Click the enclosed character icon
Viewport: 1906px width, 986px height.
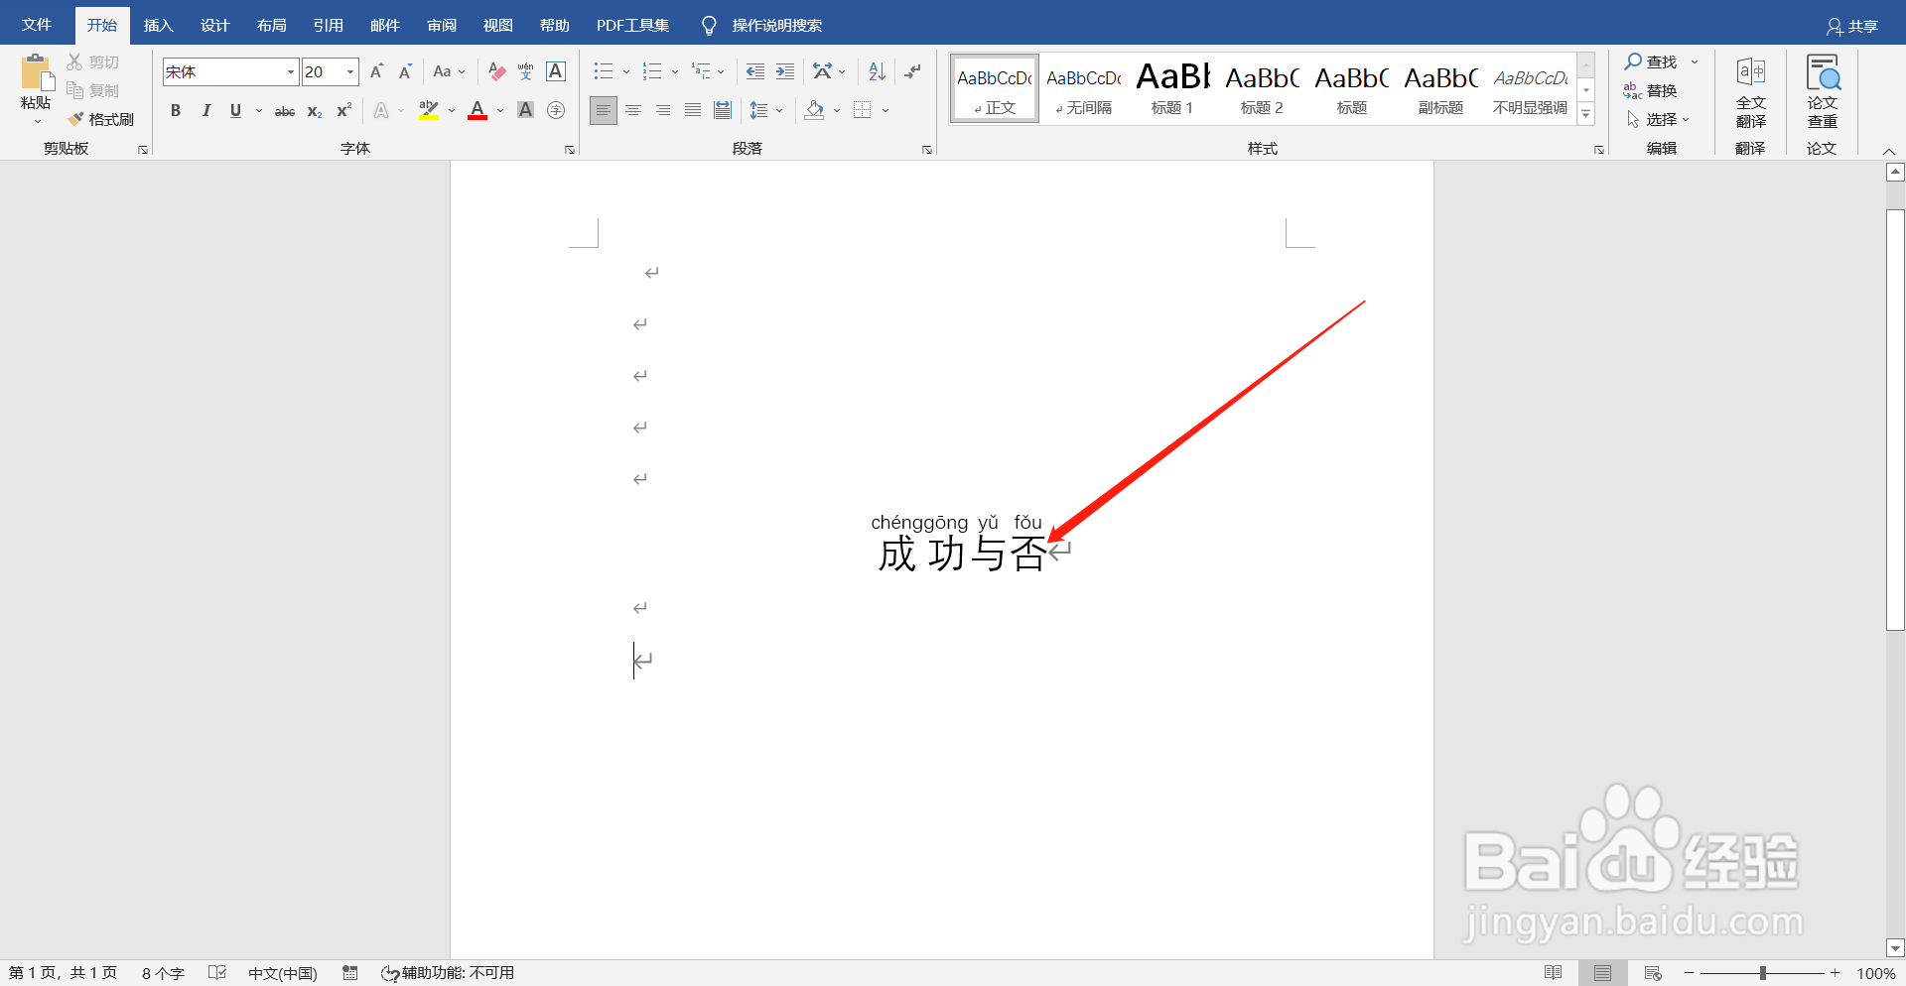(556, 110)
